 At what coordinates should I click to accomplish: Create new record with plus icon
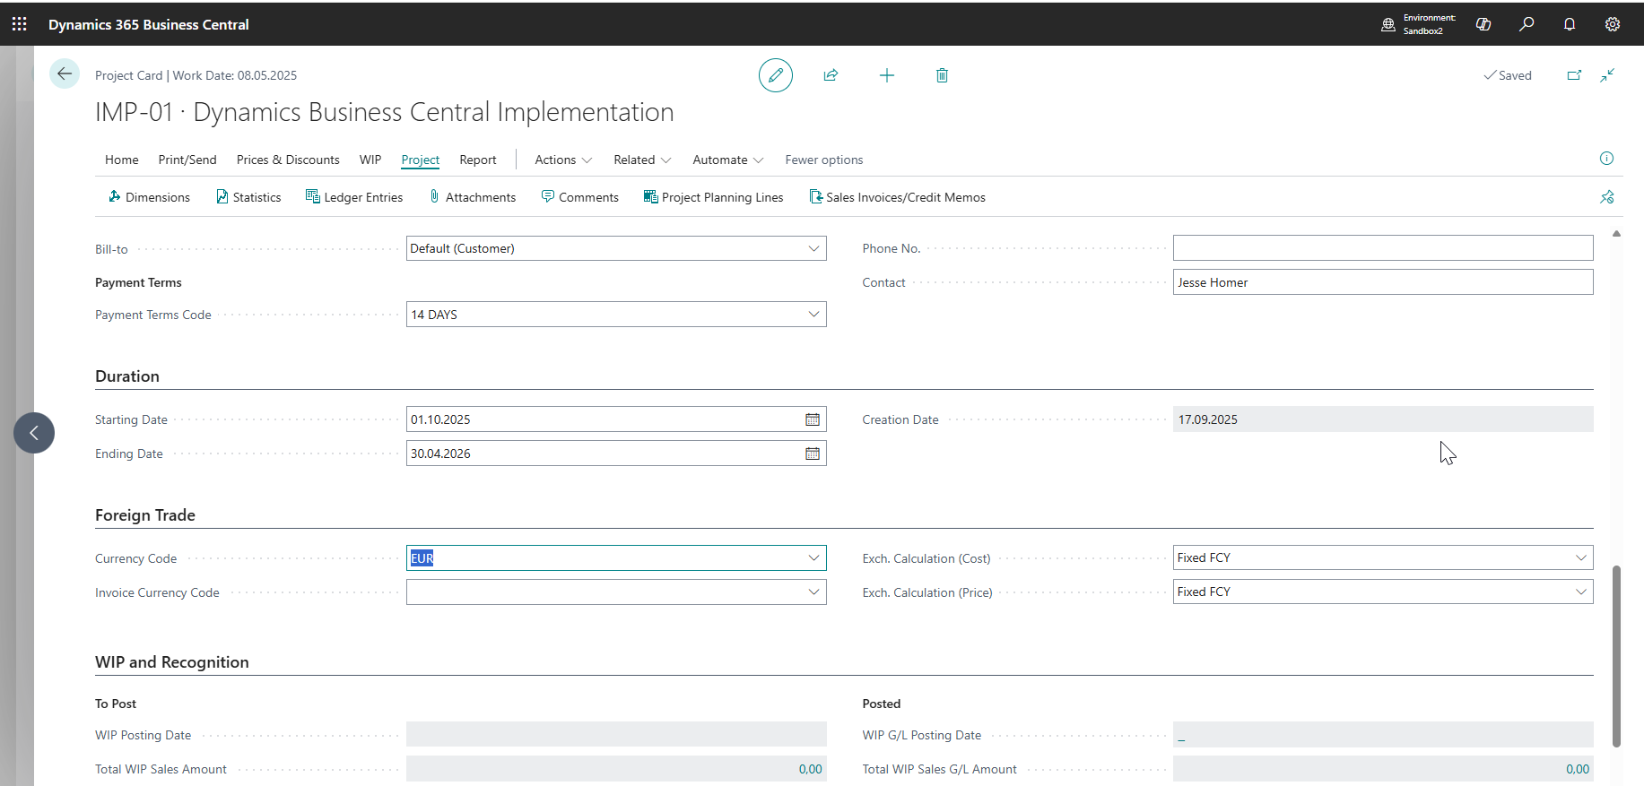coord(887,75)
